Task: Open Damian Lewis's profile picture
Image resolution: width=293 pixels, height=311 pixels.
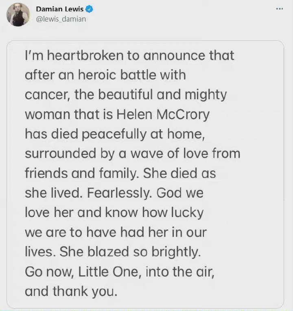Action: coord(18,15)
